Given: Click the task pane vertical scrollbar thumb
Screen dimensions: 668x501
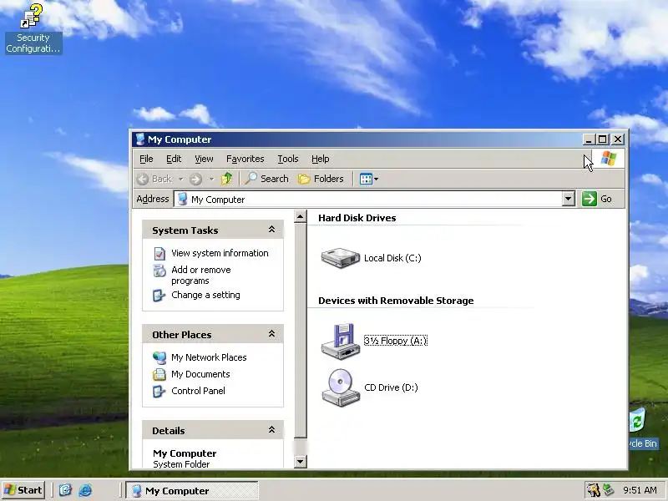Looking at the screenshot, I should pos(301,330).
